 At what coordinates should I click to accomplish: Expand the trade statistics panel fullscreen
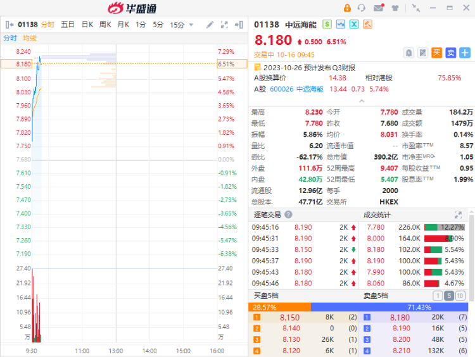pos(458,215)
